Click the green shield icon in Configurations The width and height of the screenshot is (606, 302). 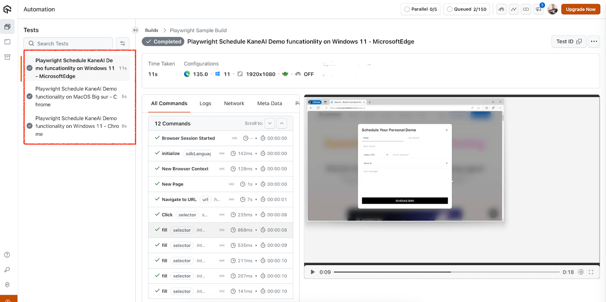coord(285,74)
